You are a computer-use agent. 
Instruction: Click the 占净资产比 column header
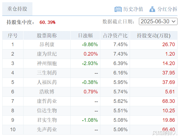point(115,36)
